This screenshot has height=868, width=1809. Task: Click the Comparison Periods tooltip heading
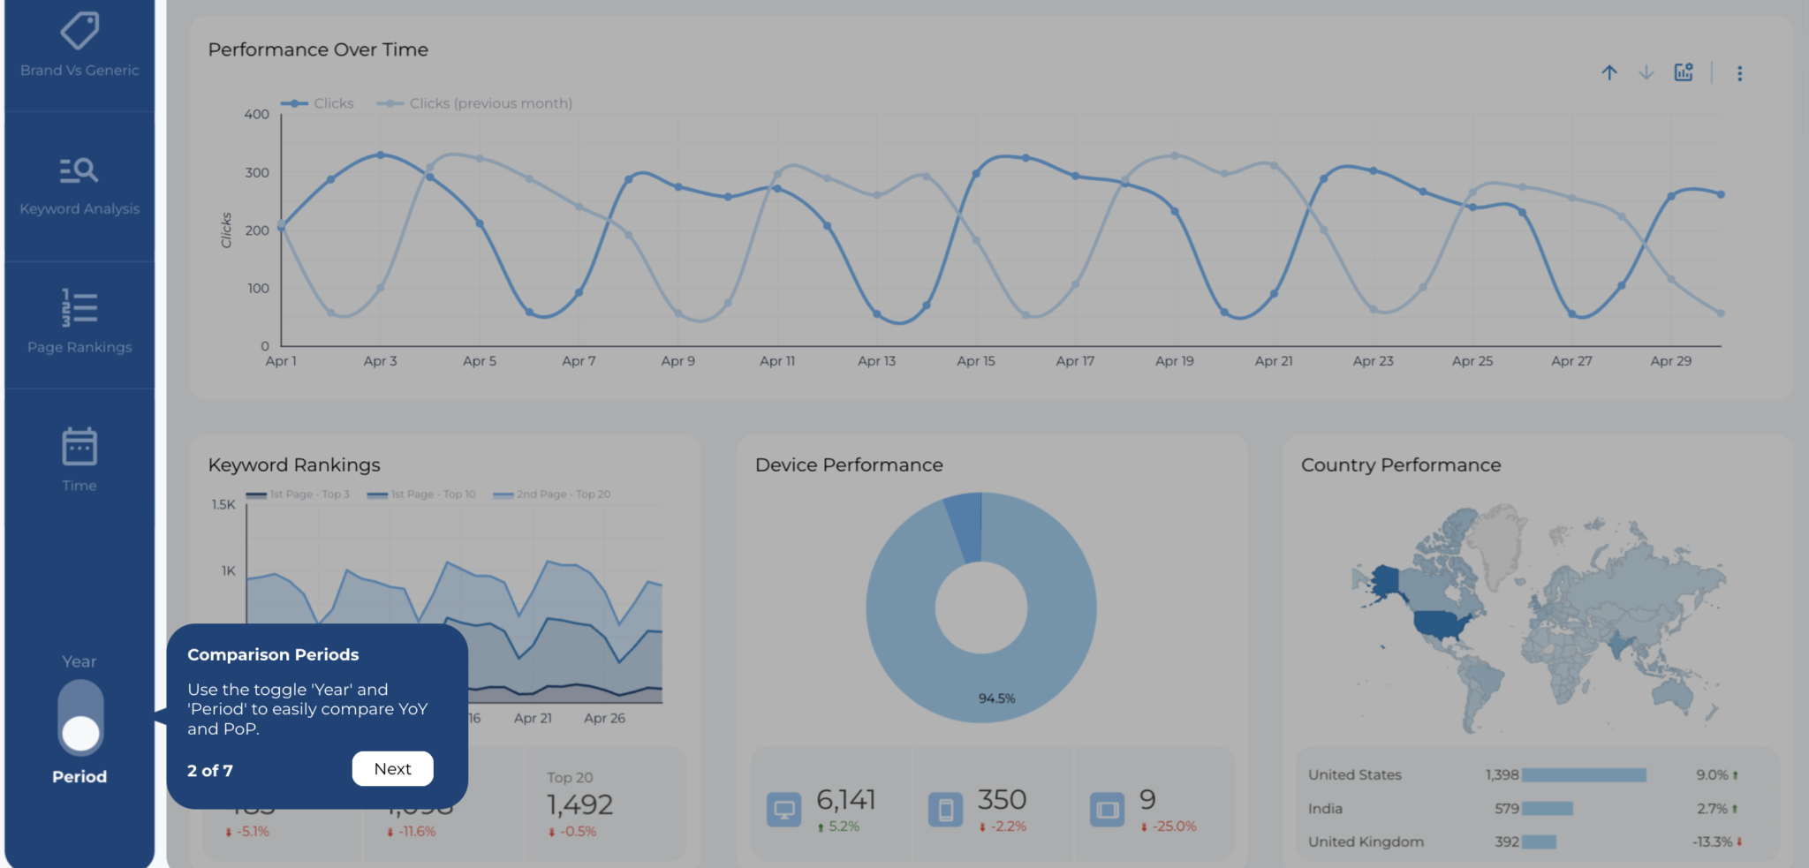click(273, 654)
